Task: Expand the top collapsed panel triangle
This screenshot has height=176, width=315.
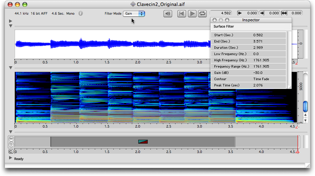Action: 11,21
